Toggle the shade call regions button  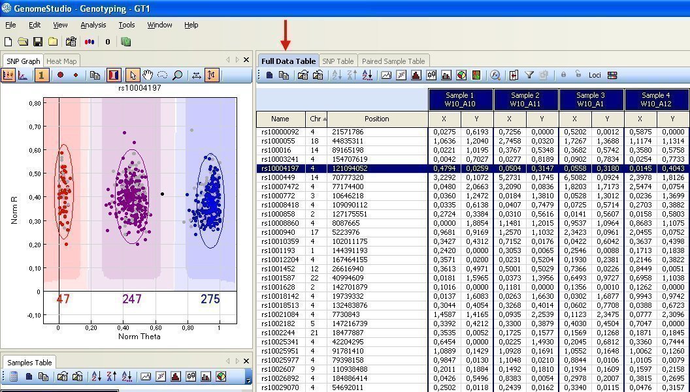pyautogui.click(x=114, y=75)
